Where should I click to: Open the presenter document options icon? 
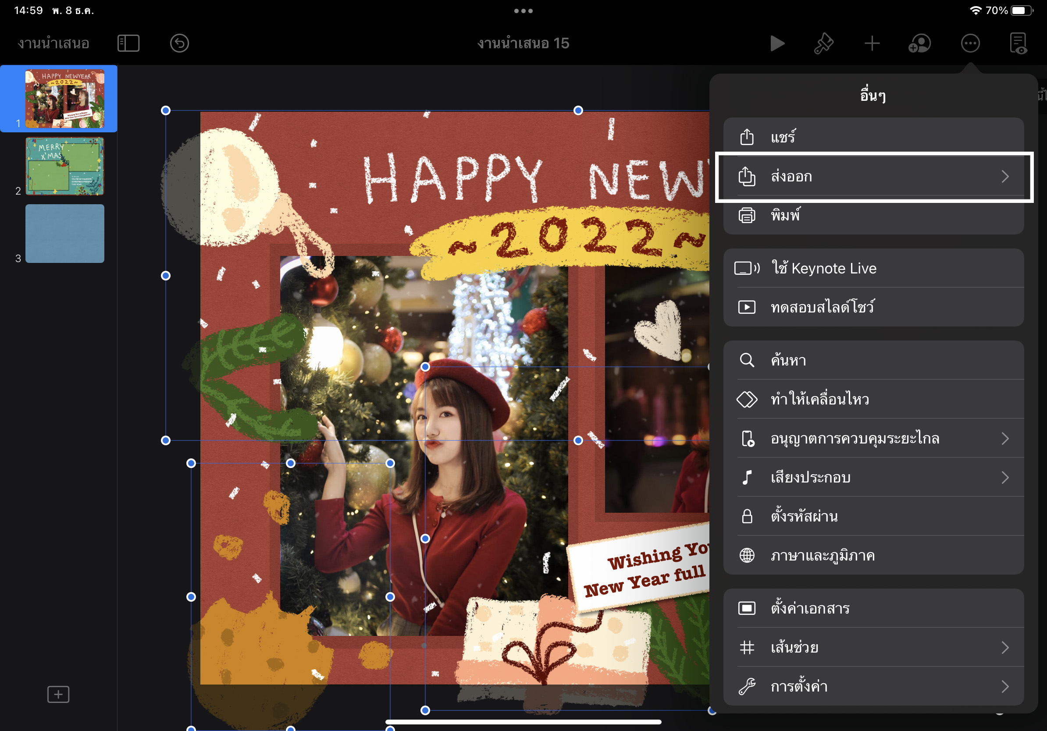pyautogui.click(x=1018, y=44)
